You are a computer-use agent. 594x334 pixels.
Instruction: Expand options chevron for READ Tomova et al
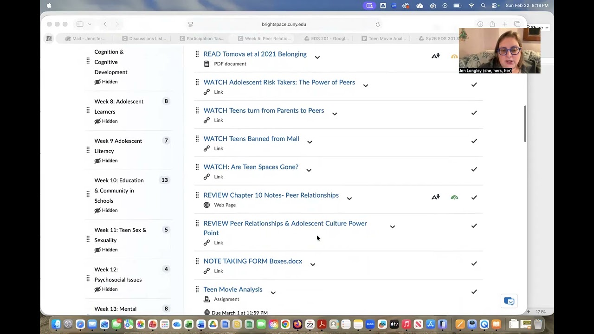click(x=317, y=58)
